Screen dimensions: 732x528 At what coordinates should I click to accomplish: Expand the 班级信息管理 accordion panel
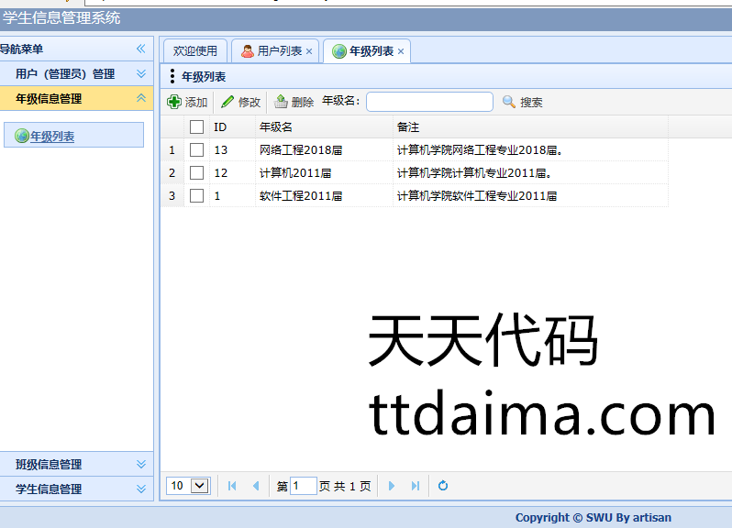pos(140,465)
